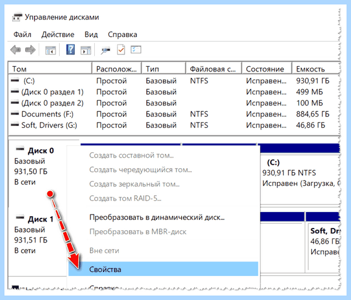Click the 930,91 ГБ capacity cell
The height and width of the screenshot is (300, 351).
tap(313, 81)
